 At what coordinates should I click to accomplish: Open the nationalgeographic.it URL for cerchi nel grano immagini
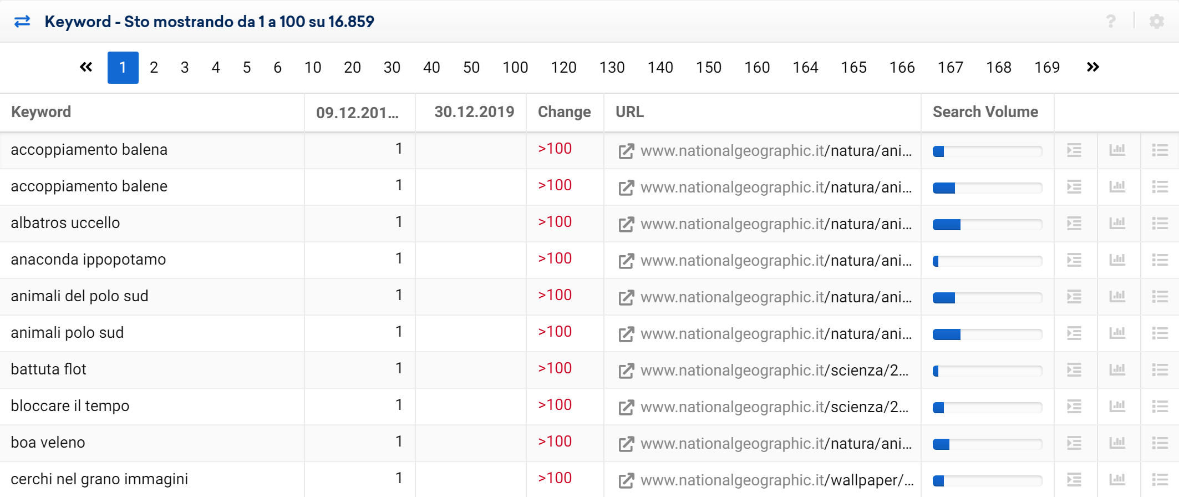[x=776, y=480]
